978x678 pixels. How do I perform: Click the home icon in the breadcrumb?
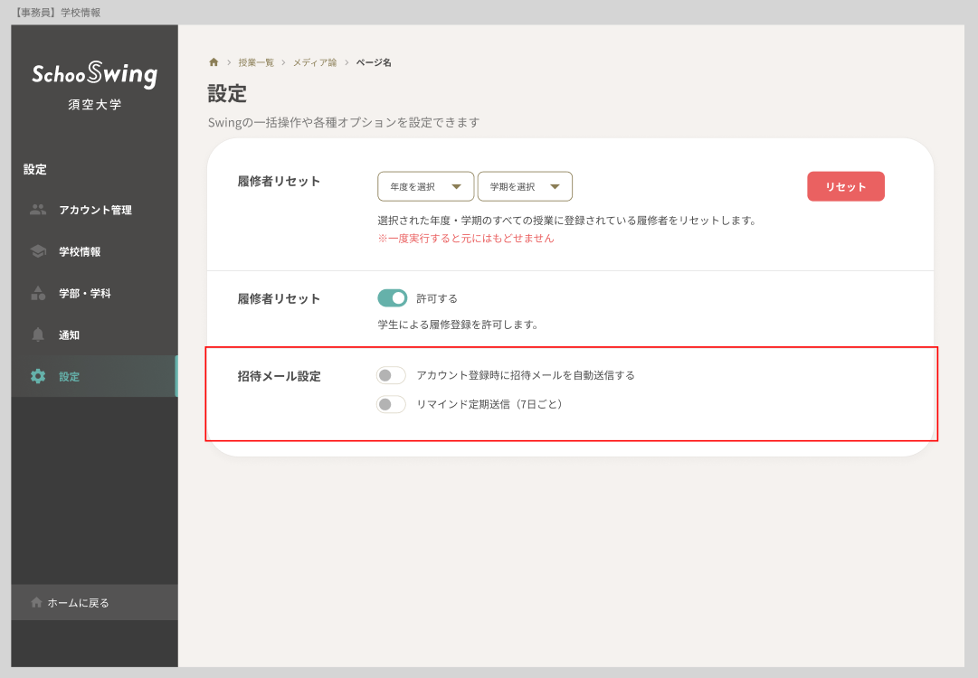[214, 61]
